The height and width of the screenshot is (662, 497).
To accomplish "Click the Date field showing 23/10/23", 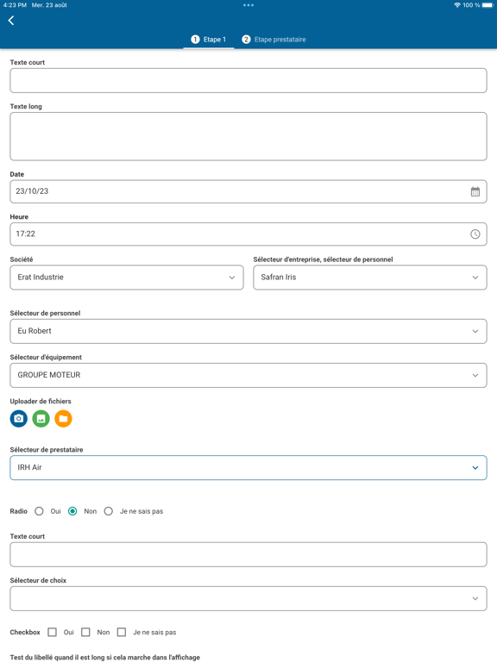I will 248,191.
